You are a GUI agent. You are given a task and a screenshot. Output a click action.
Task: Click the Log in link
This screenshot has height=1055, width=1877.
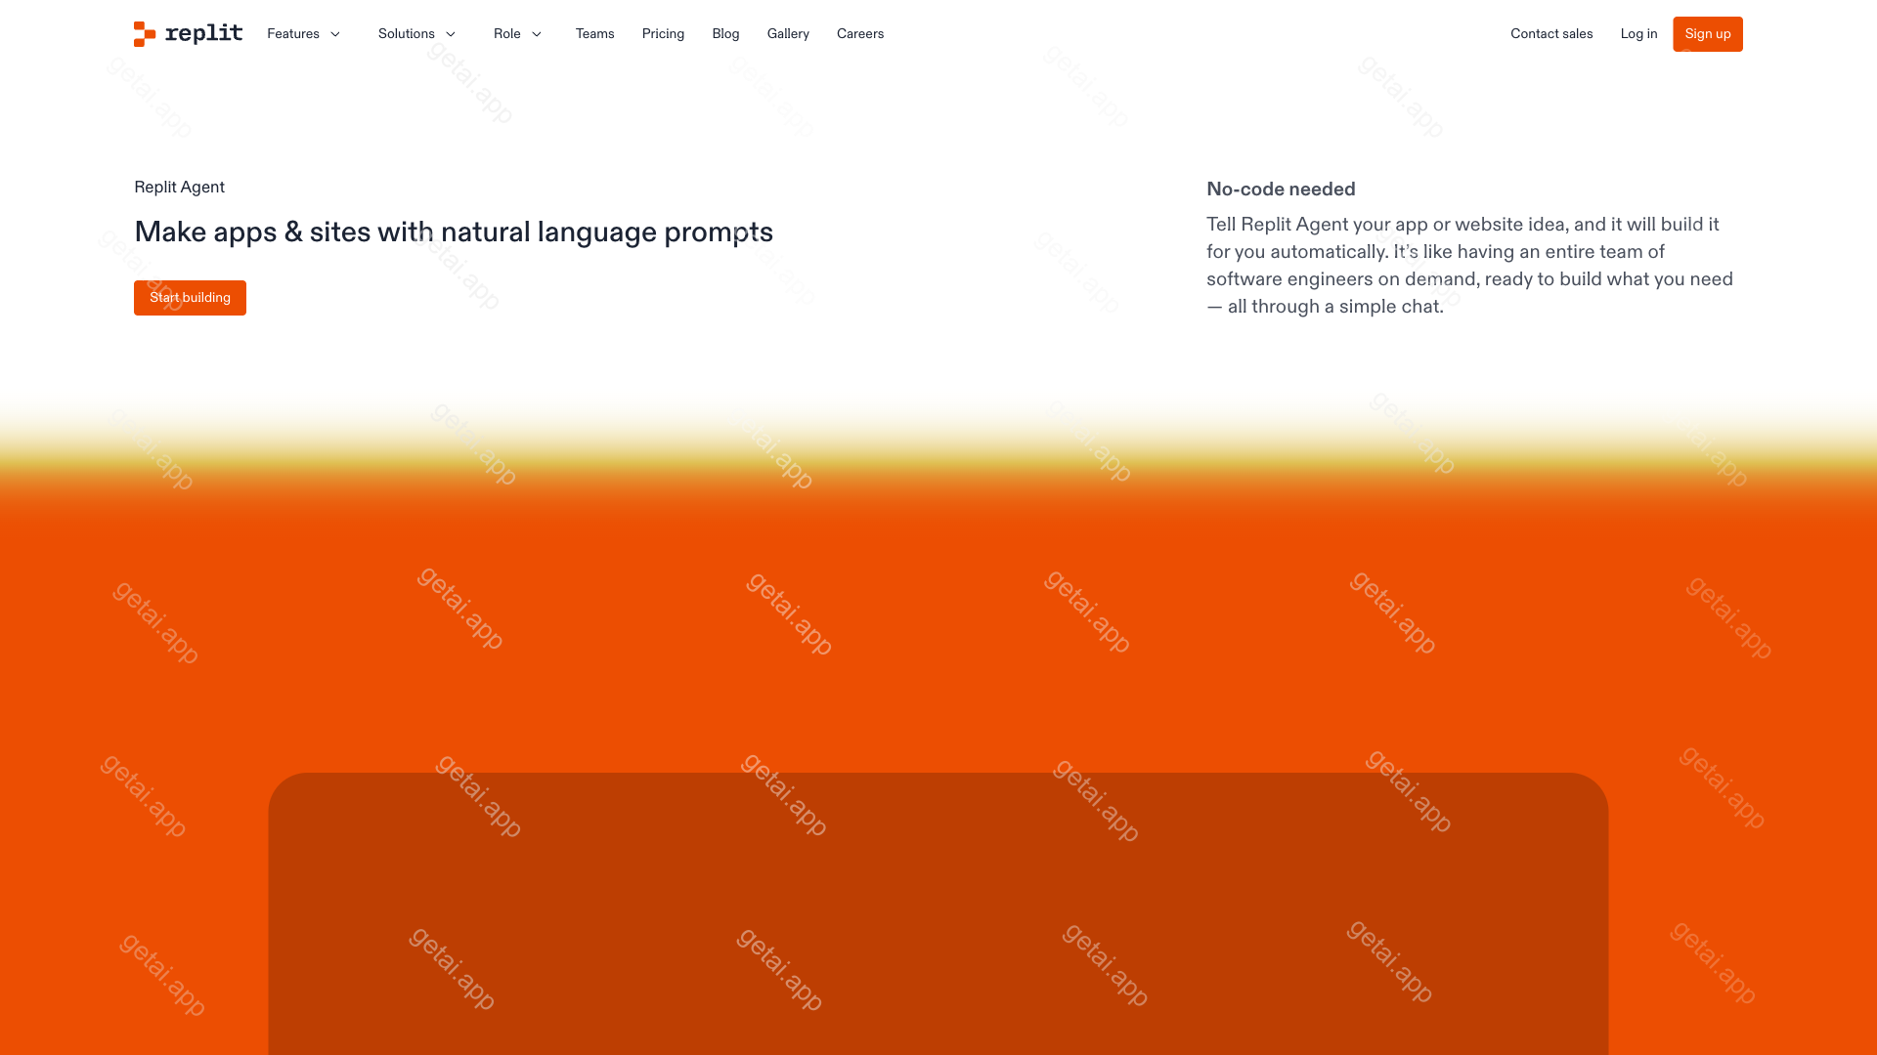point(1639,34)
